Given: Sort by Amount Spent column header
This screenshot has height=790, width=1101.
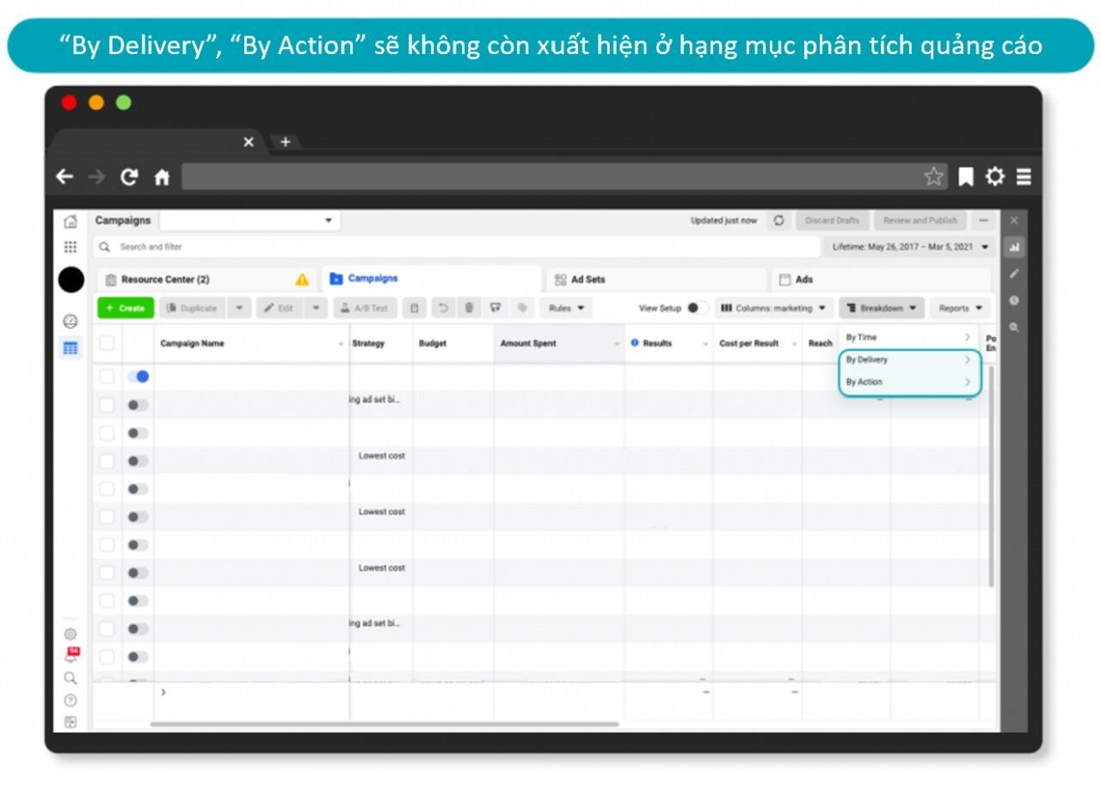Looking at the screenshot, I should point(559,343).
